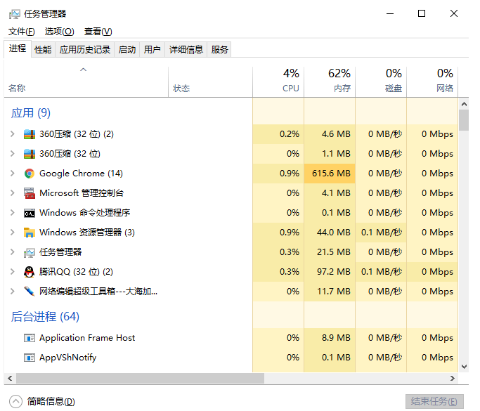Click the vertical scrollbar down arrow

(464, 366)
